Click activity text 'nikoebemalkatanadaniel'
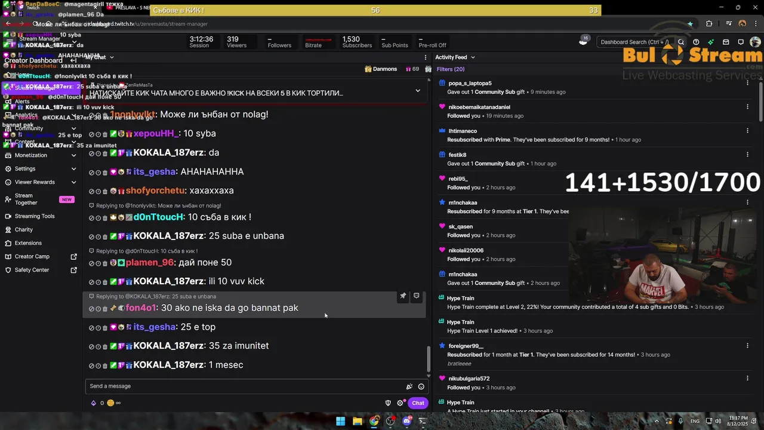 (x=479, y=107)
